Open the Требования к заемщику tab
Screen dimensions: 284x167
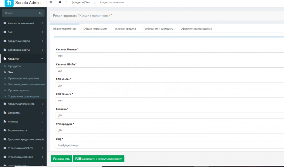158,29
